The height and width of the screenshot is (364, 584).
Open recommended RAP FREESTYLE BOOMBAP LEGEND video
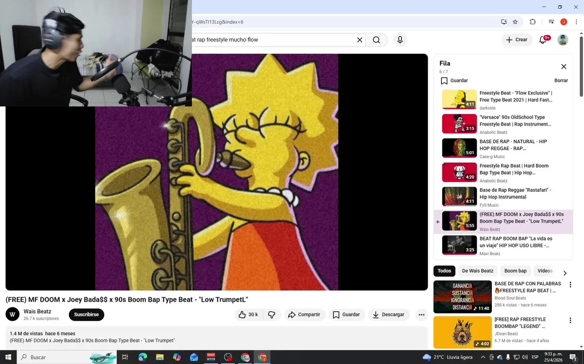(462, 332)
